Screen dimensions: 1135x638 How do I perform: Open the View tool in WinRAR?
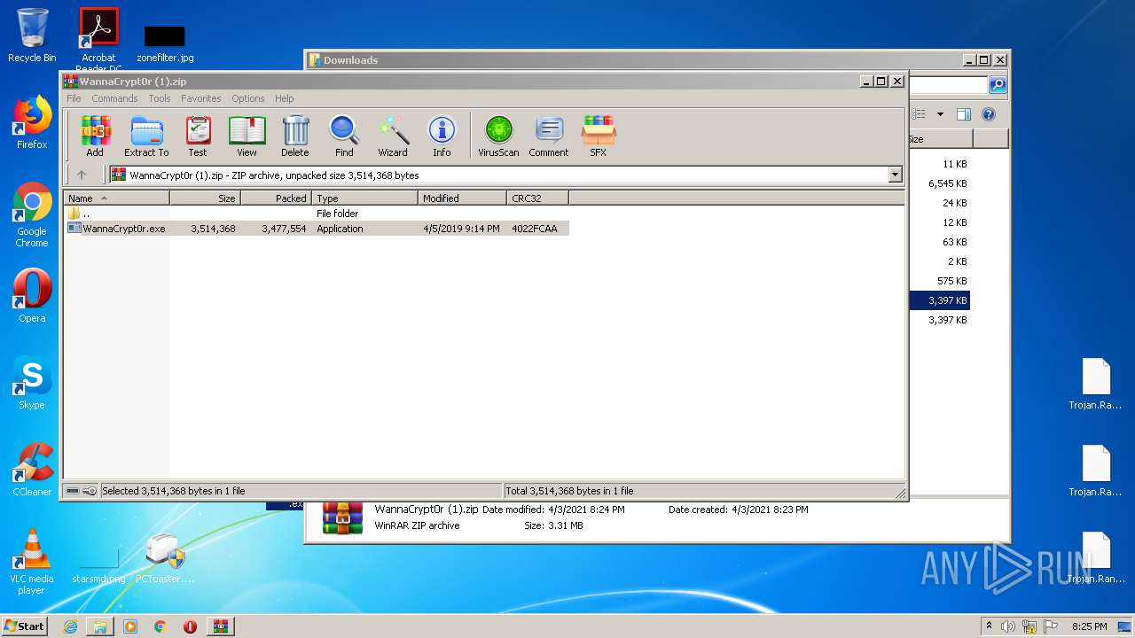coord(247,136)
